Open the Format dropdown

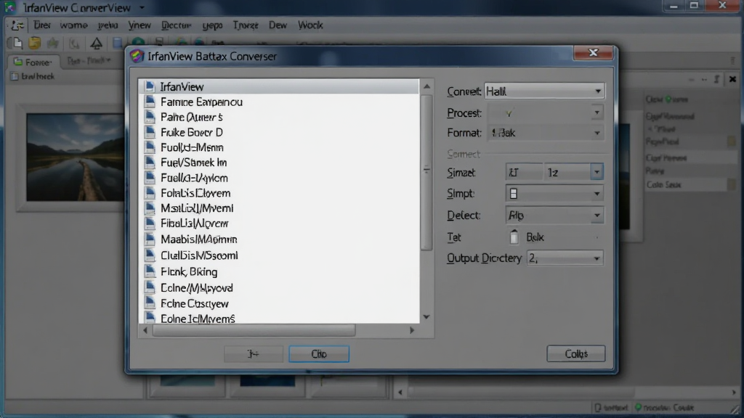(545, 134)
